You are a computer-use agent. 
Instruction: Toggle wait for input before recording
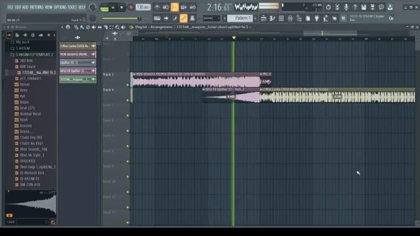point(165,7)
